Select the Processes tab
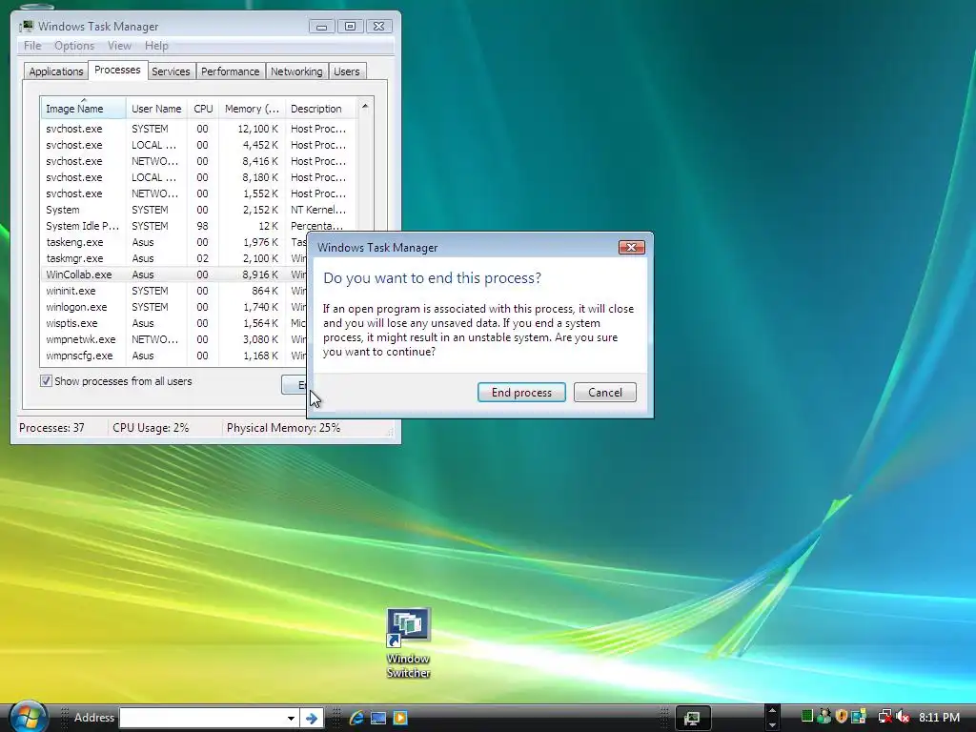Viewport: 976px width, 732px height. (x=117, y=70)
